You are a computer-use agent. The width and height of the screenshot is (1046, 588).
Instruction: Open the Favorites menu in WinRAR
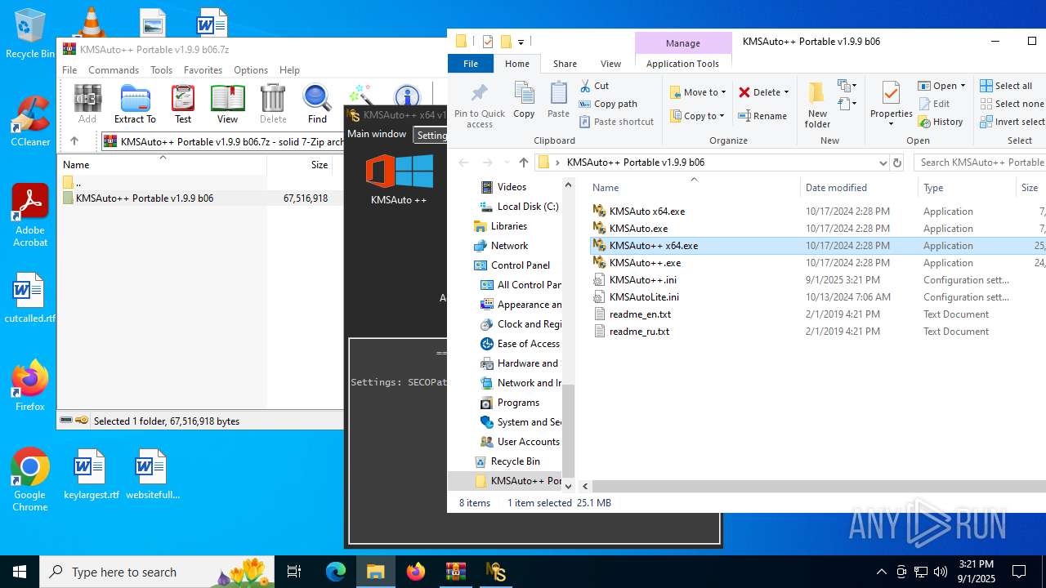pos(203,70)
